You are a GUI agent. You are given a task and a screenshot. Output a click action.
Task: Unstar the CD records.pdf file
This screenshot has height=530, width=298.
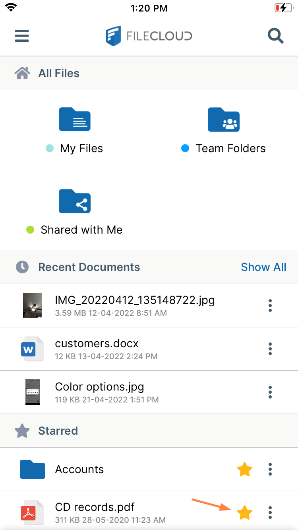tap(244, 513)
